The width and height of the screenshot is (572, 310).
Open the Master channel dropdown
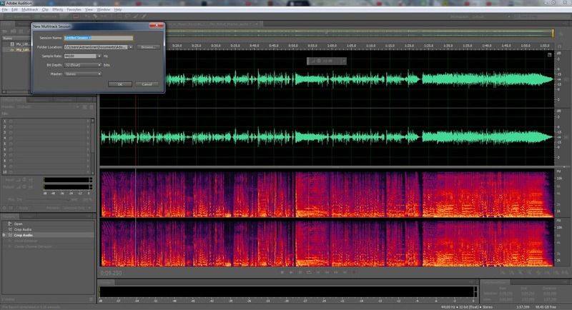(83, 74)
